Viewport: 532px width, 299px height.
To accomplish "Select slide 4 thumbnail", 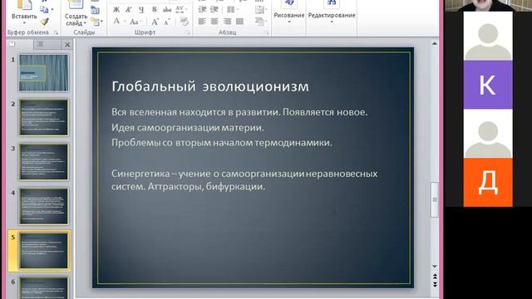I will pyautogui.click(x=43, y=207).
